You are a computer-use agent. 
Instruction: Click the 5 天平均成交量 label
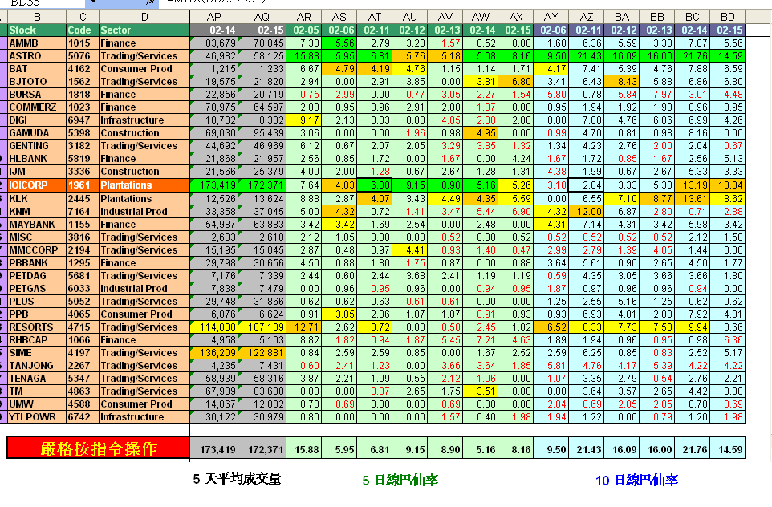[237, 480]
